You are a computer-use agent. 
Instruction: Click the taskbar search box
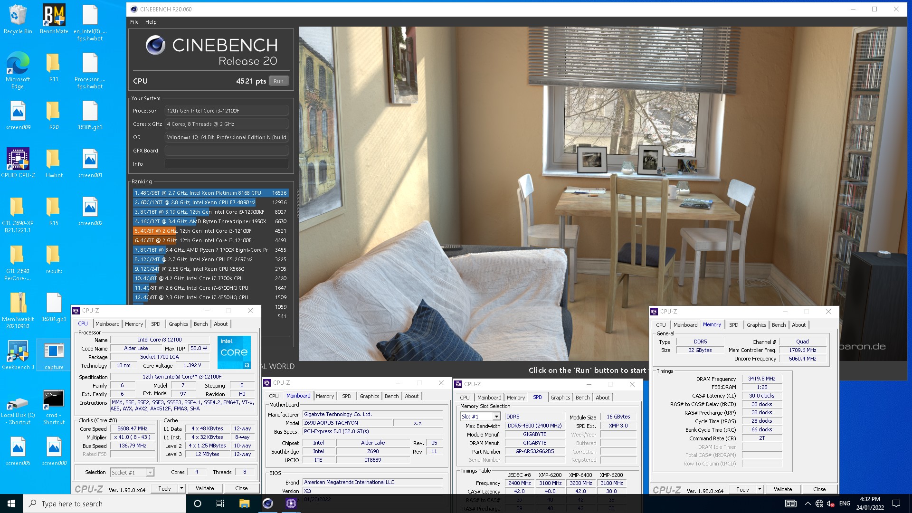pos(104,503)
